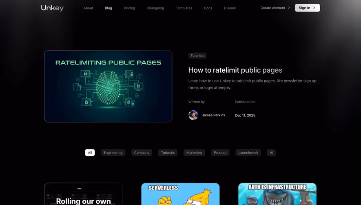Click the Sign In button
This screenshot has height=205, width=361.
(307, 8)
